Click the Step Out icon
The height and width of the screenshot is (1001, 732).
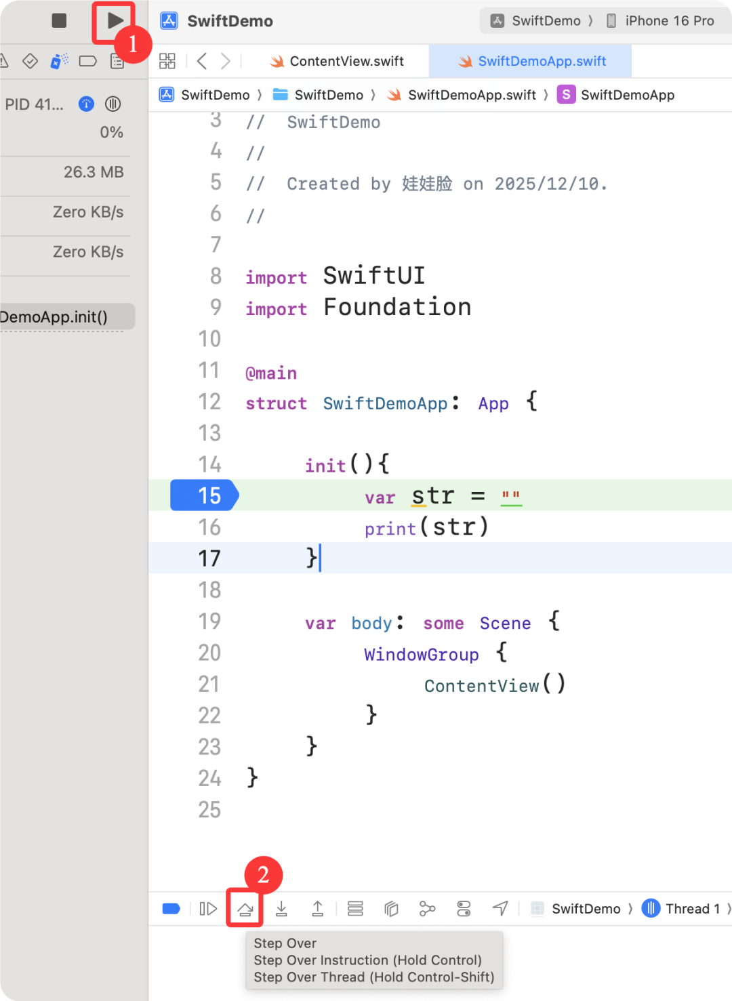tap(317, 908)
